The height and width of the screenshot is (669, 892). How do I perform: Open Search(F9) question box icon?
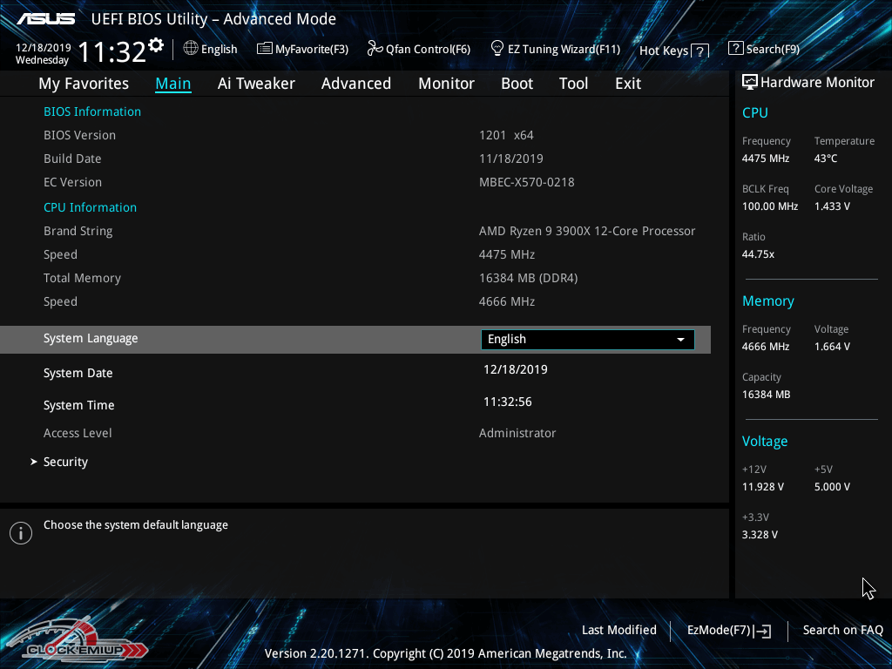(x=735, y=49)
